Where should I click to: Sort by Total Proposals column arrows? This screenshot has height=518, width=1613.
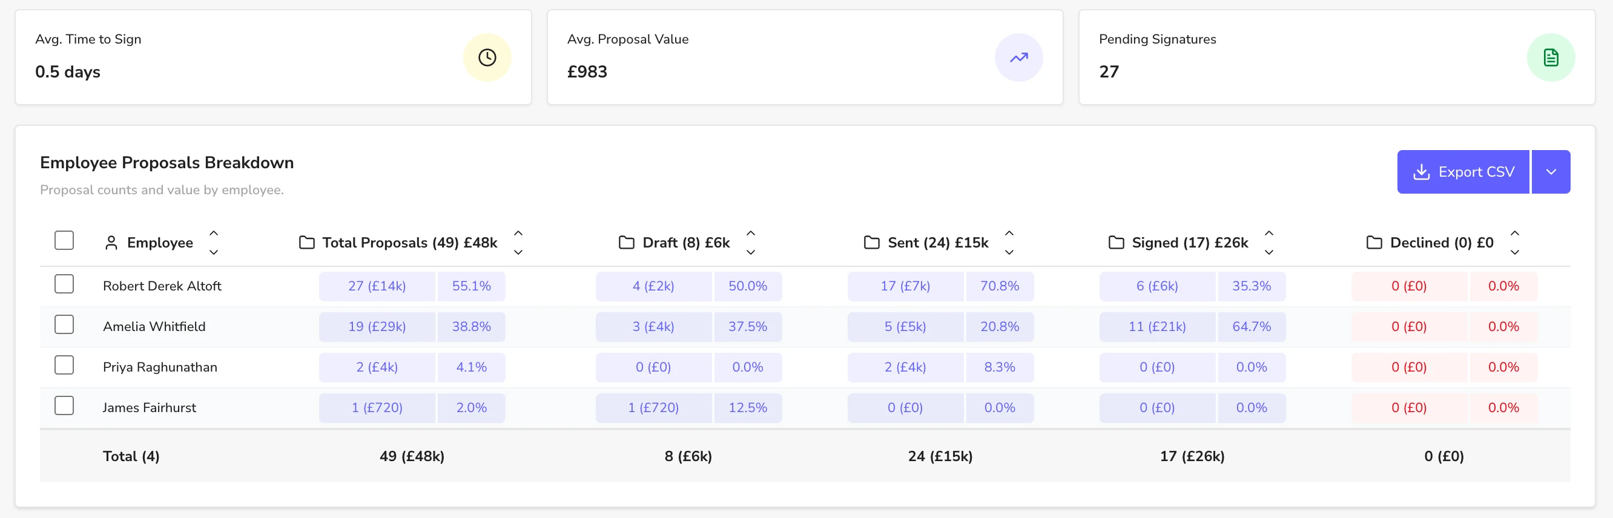518,243
